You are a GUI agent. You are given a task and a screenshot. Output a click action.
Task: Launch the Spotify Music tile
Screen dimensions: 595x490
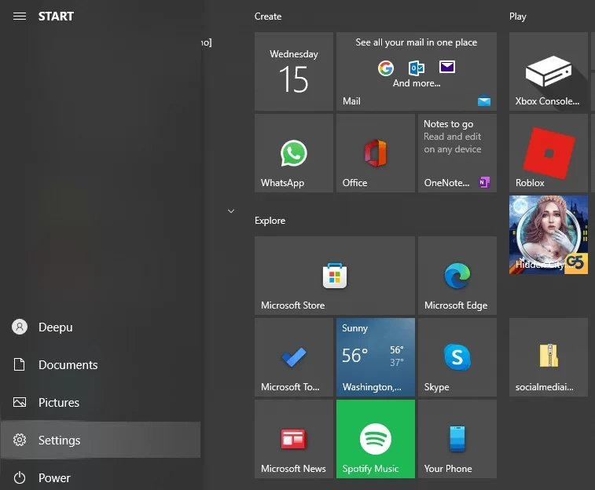click(x=376, y=439)
